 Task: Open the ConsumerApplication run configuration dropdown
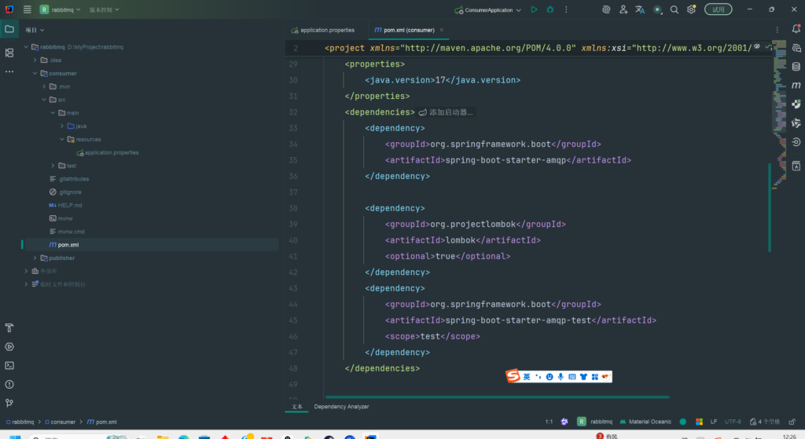coord(488,10)
